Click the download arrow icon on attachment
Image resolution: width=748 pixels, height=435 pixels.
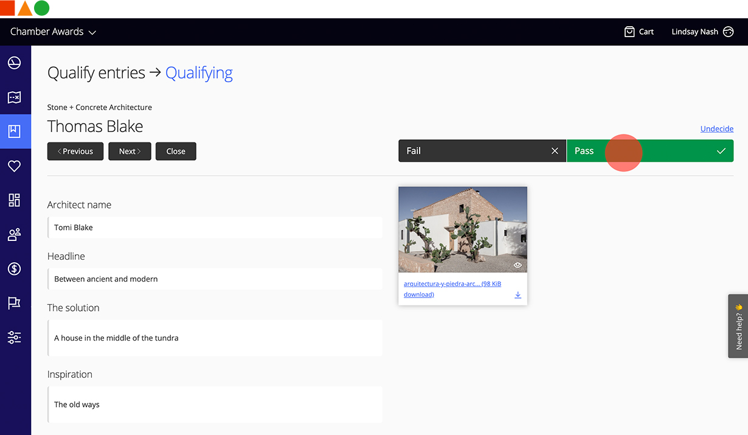[518, 295]
